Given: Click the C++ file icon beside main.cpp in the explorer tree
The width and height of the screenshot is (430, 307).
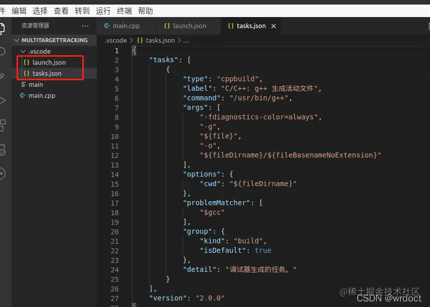Looking at the screenshot, I should (x=23, y=95).
